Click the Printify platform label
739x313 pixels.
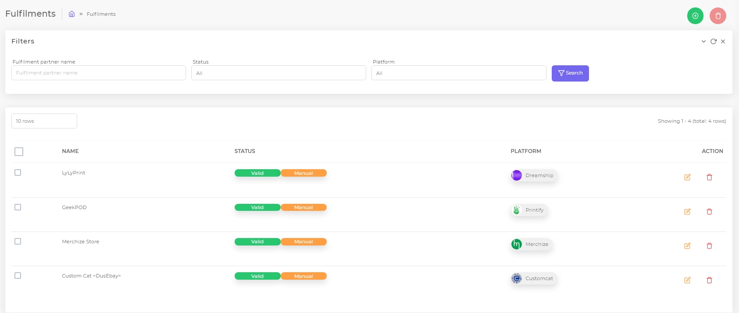coord(535,210)
